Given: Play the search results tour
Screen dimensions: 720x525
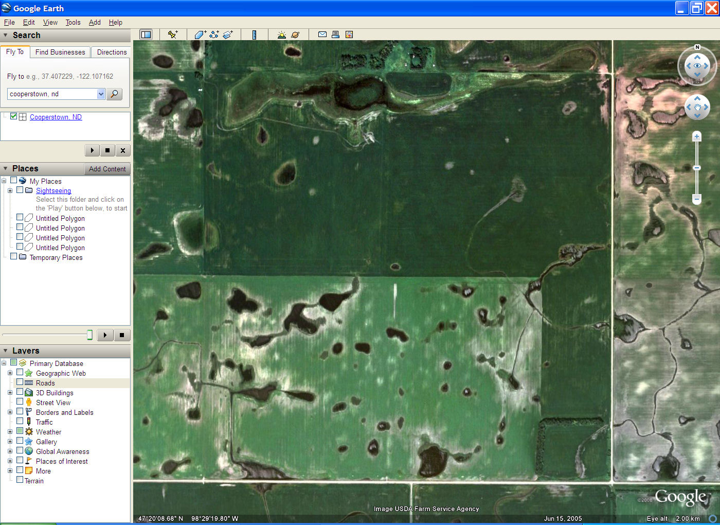Looking at the screenshot, I should [x=92, y=150].
